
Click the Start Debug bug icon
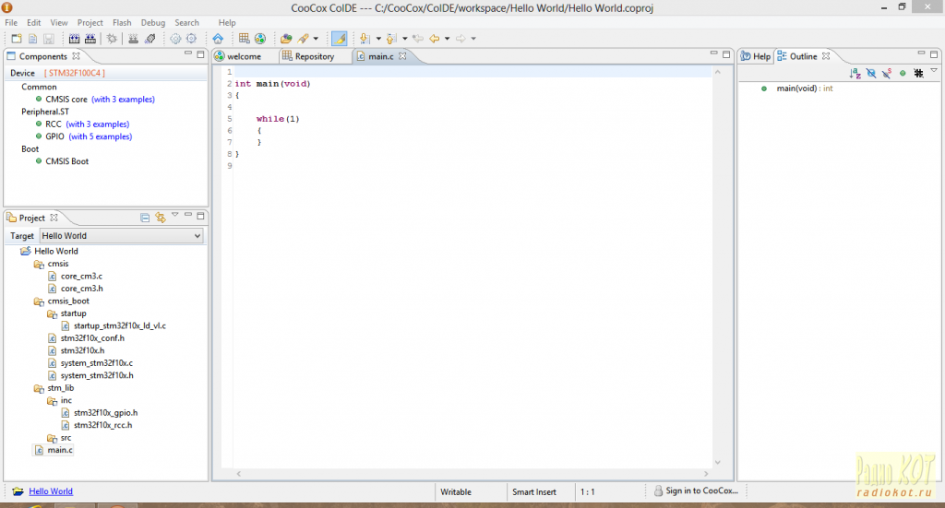click(112, 39)
